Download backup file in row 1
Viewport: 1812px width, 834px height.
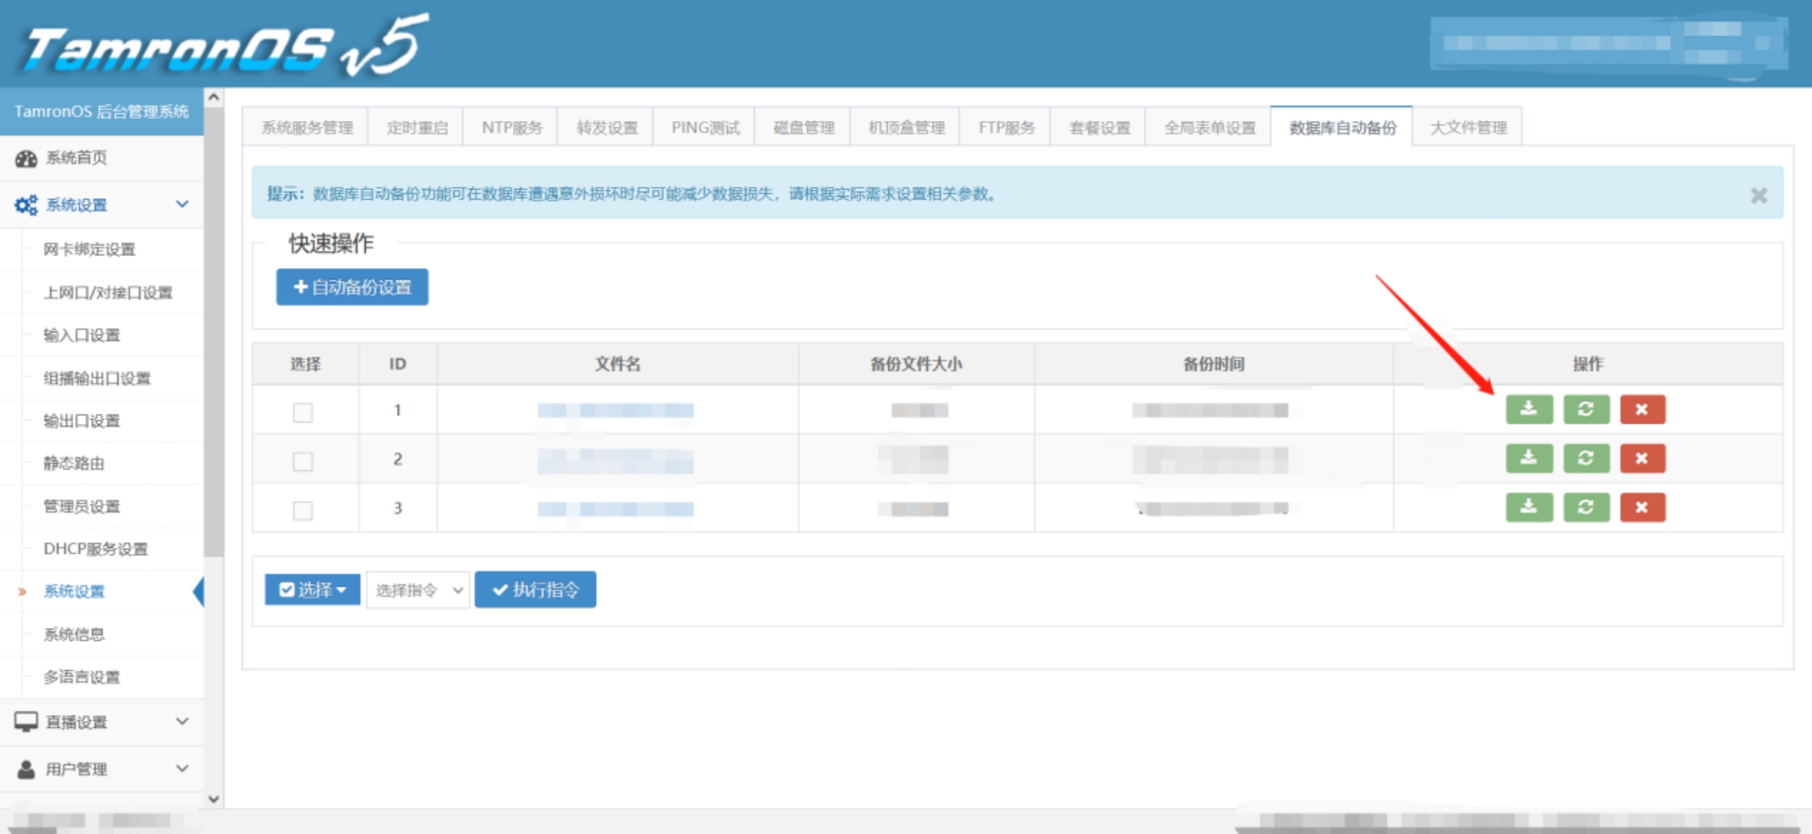point(1529,410)
